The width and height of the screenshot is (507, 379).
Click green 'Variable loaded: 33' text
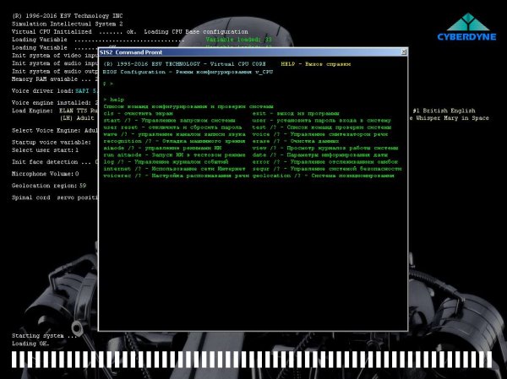(x=238, y=40)
